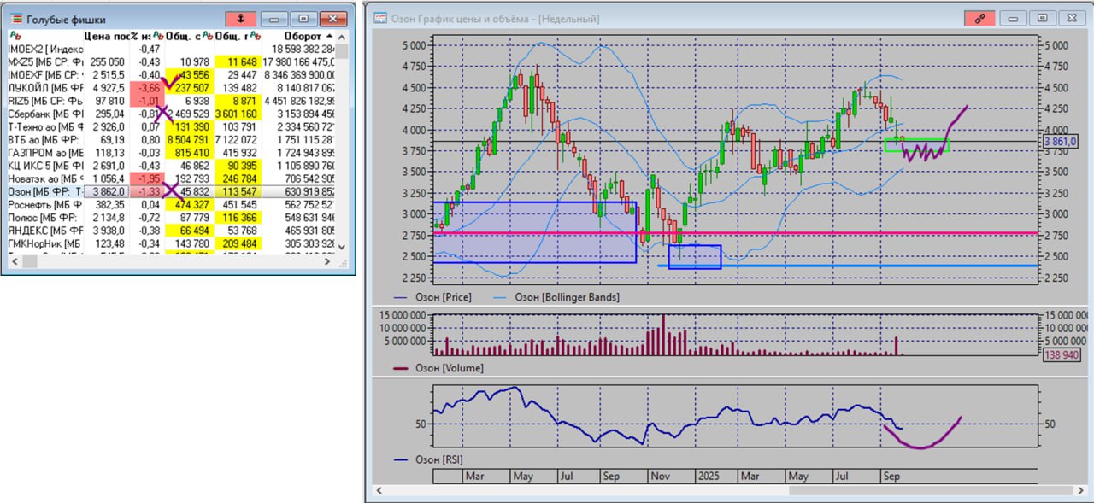Click the chain-link icon in Озон chart title bar
Image resolution: width=1094 pixels, height=503 pixels.
[979, 18]
